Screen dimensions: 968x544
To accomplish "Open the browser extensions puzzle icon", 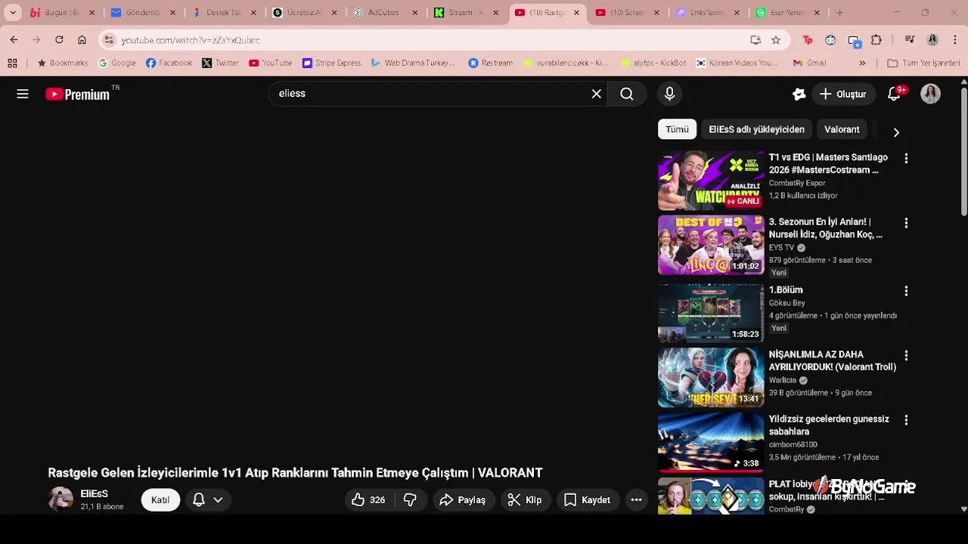I will (x=876, y=40).
